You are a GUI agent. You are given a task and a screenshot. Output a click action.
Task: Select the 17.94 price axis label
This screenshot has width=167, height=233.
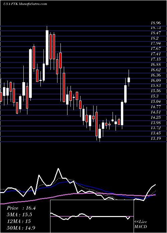(156, 43)
